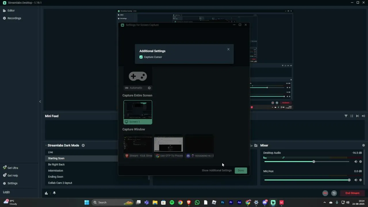Open Spotify from the taskbar
Viewport: 368px width, 207px height.
pyautogui.click(x=172, y=203)
